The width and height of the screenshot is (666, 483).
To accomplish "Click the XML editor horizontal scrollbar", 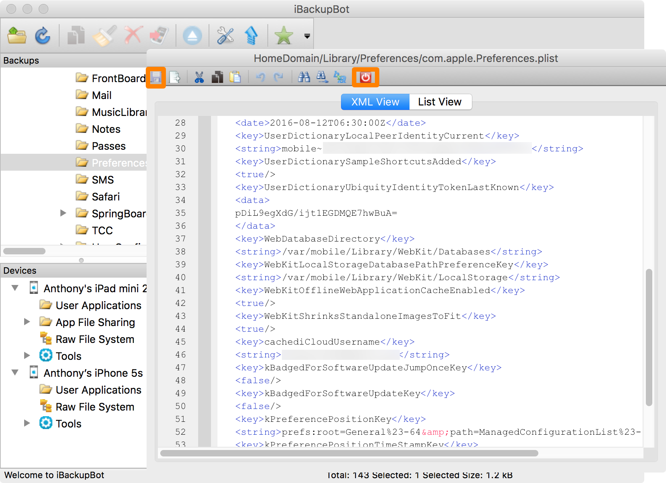I will tap(349, 453).
